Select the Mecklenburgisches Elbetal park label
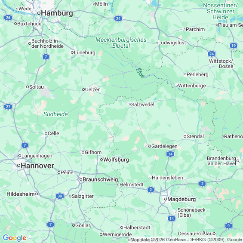The width and height of the screenshot is (243, 243). [x=121, y=43]
